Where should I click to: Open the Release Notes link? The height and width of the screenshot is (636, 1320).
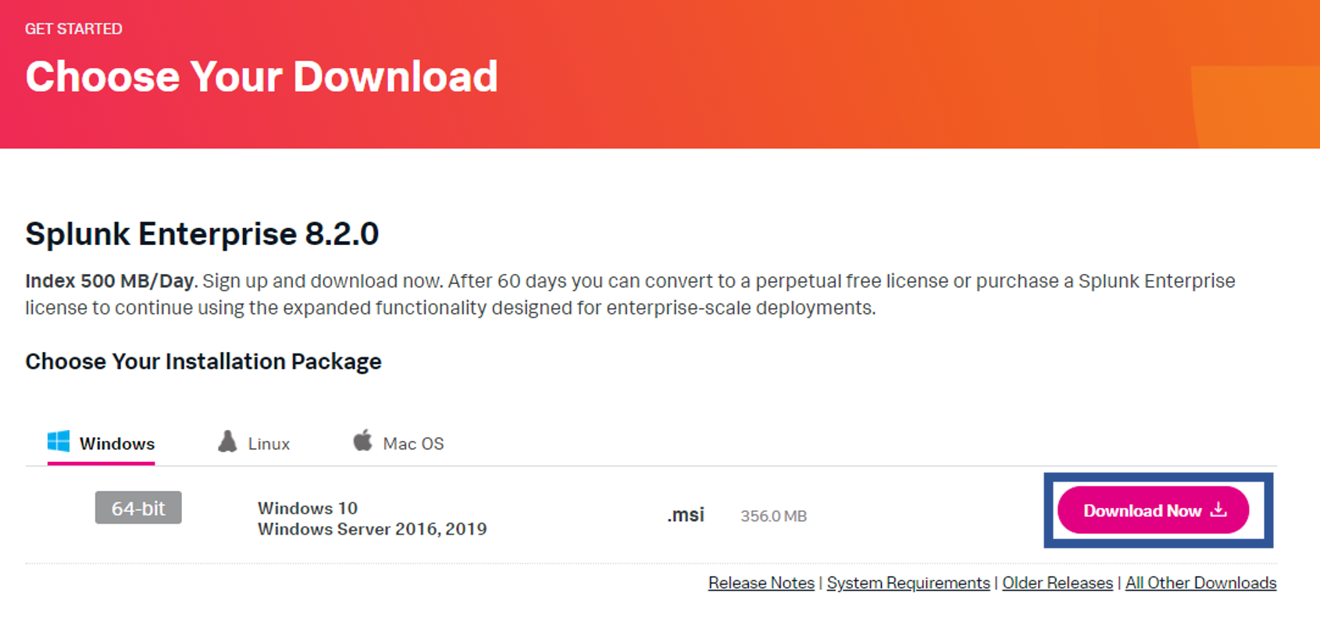[762, 583]
